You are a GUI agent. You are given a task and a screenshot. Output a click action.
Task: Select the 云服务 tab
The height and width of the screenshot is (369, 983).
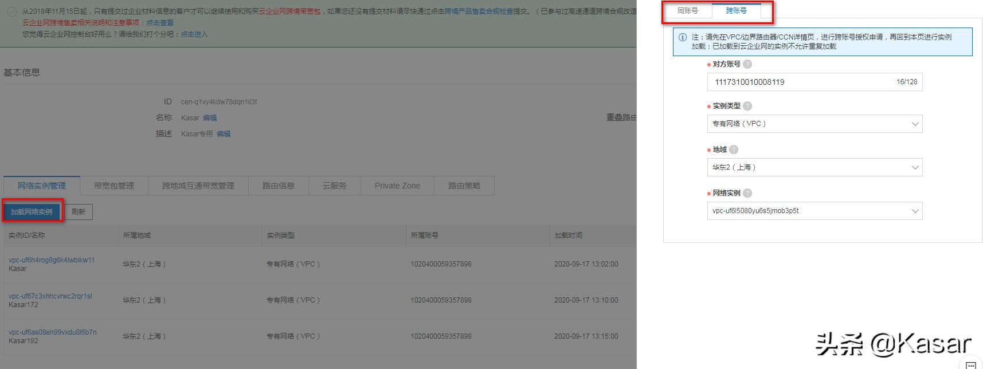[x=335, y=186]
